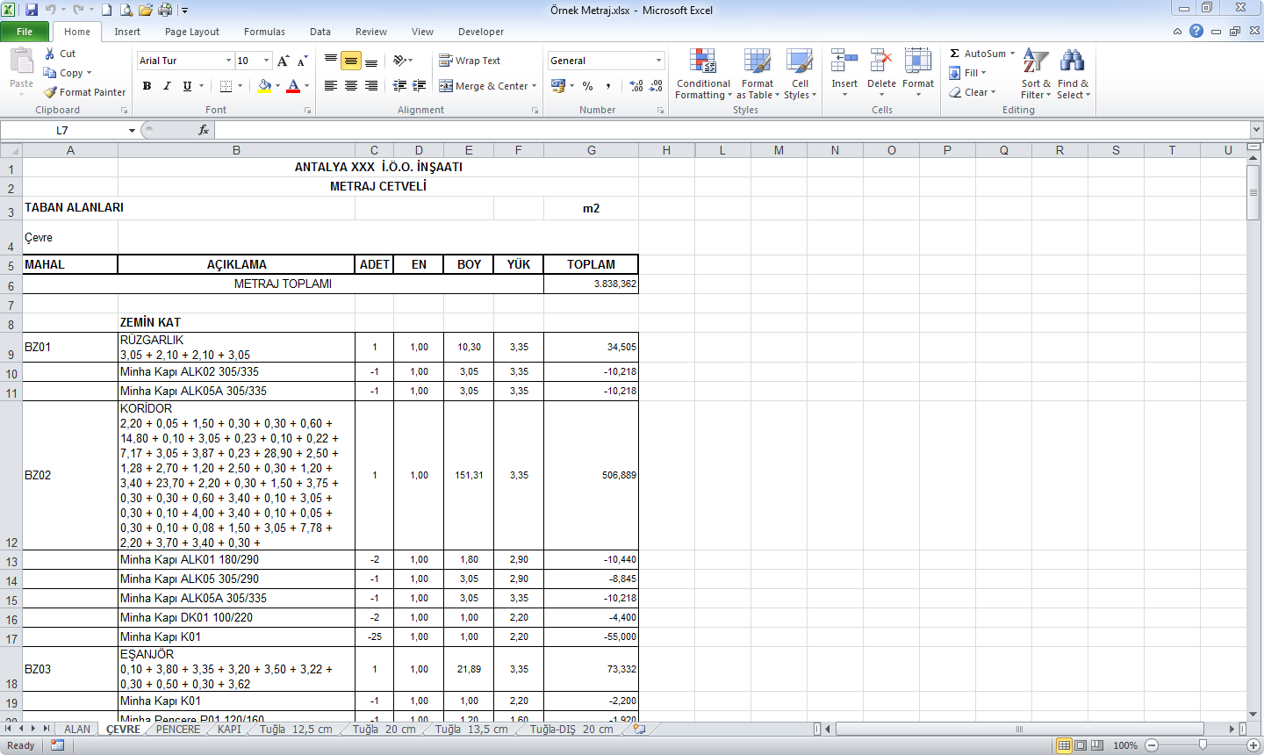1264x755 pixels.
Task: Open the PENCERE sheet tab
Action: 178,730
